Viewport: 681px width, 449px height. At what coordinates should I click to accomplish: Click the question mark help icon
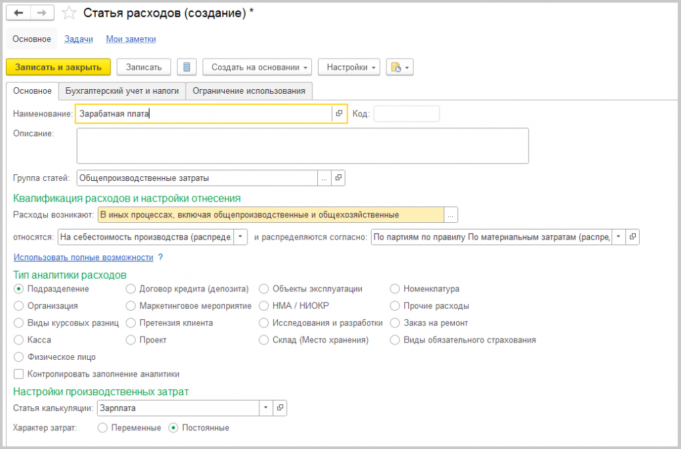[x=160, y=257]
